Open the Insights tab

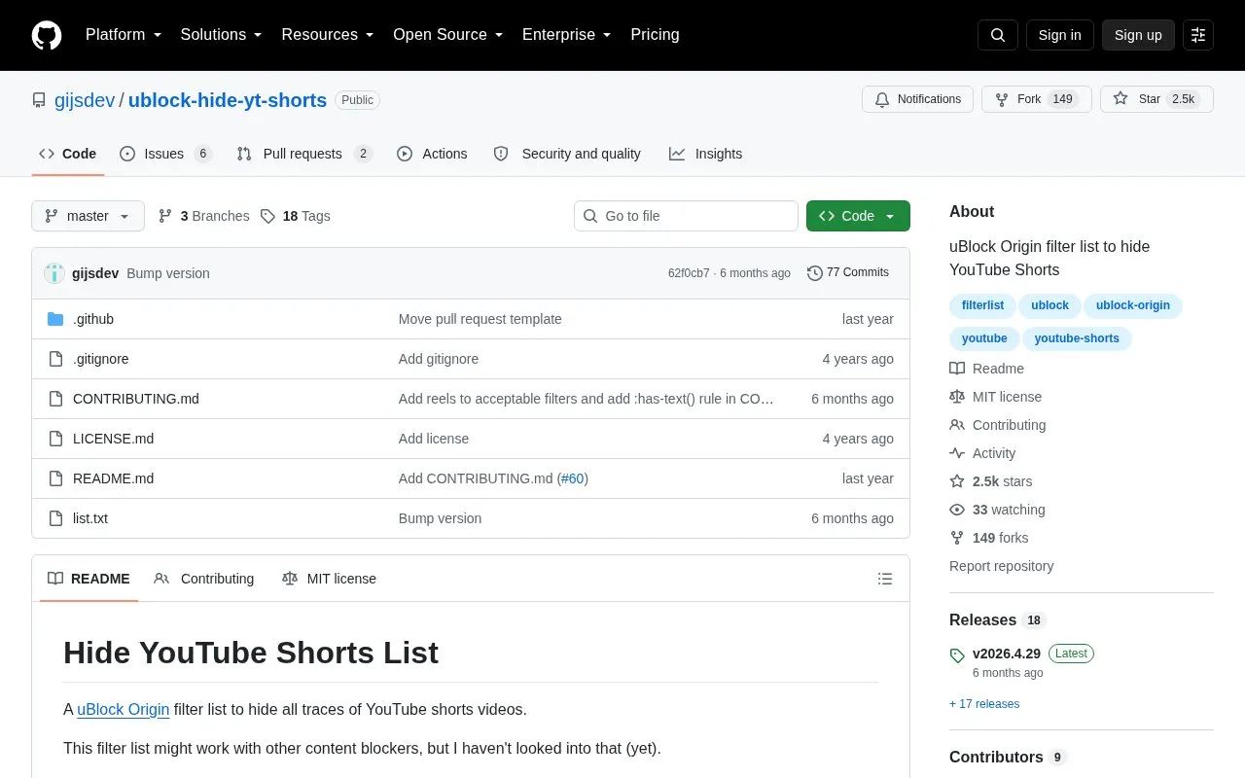point(706,154)
